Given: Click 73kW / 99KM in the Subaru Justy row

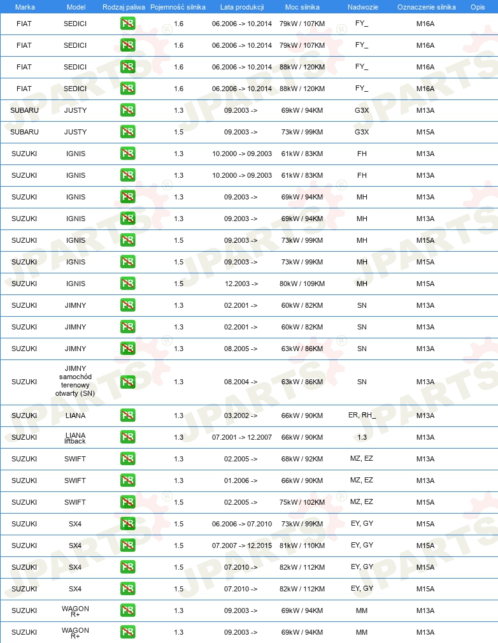Looking at the screenshot, I should (x=302, y=132).
